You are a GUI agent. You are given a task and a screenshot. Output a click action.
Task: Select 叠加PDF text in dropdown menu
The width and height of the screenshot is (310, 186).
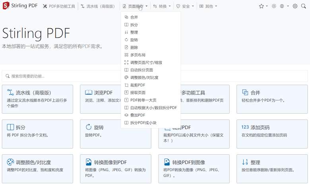[138, 115]
